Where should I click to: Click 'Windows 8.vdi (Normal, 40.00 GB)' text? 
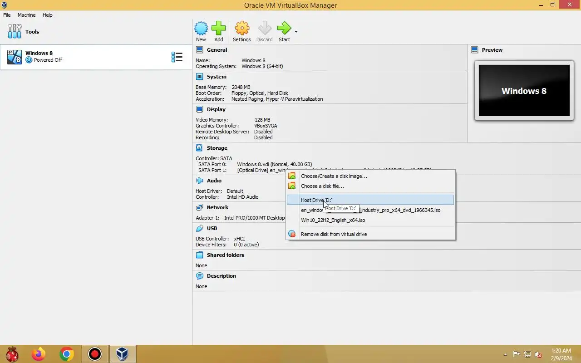pyautogui.click(x=275, y=164)
